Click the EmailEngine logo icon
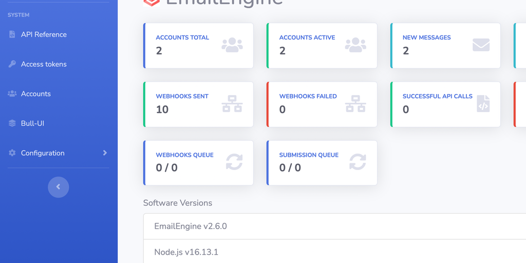This screenshot has width=526, height=263. tap(152, 3)
